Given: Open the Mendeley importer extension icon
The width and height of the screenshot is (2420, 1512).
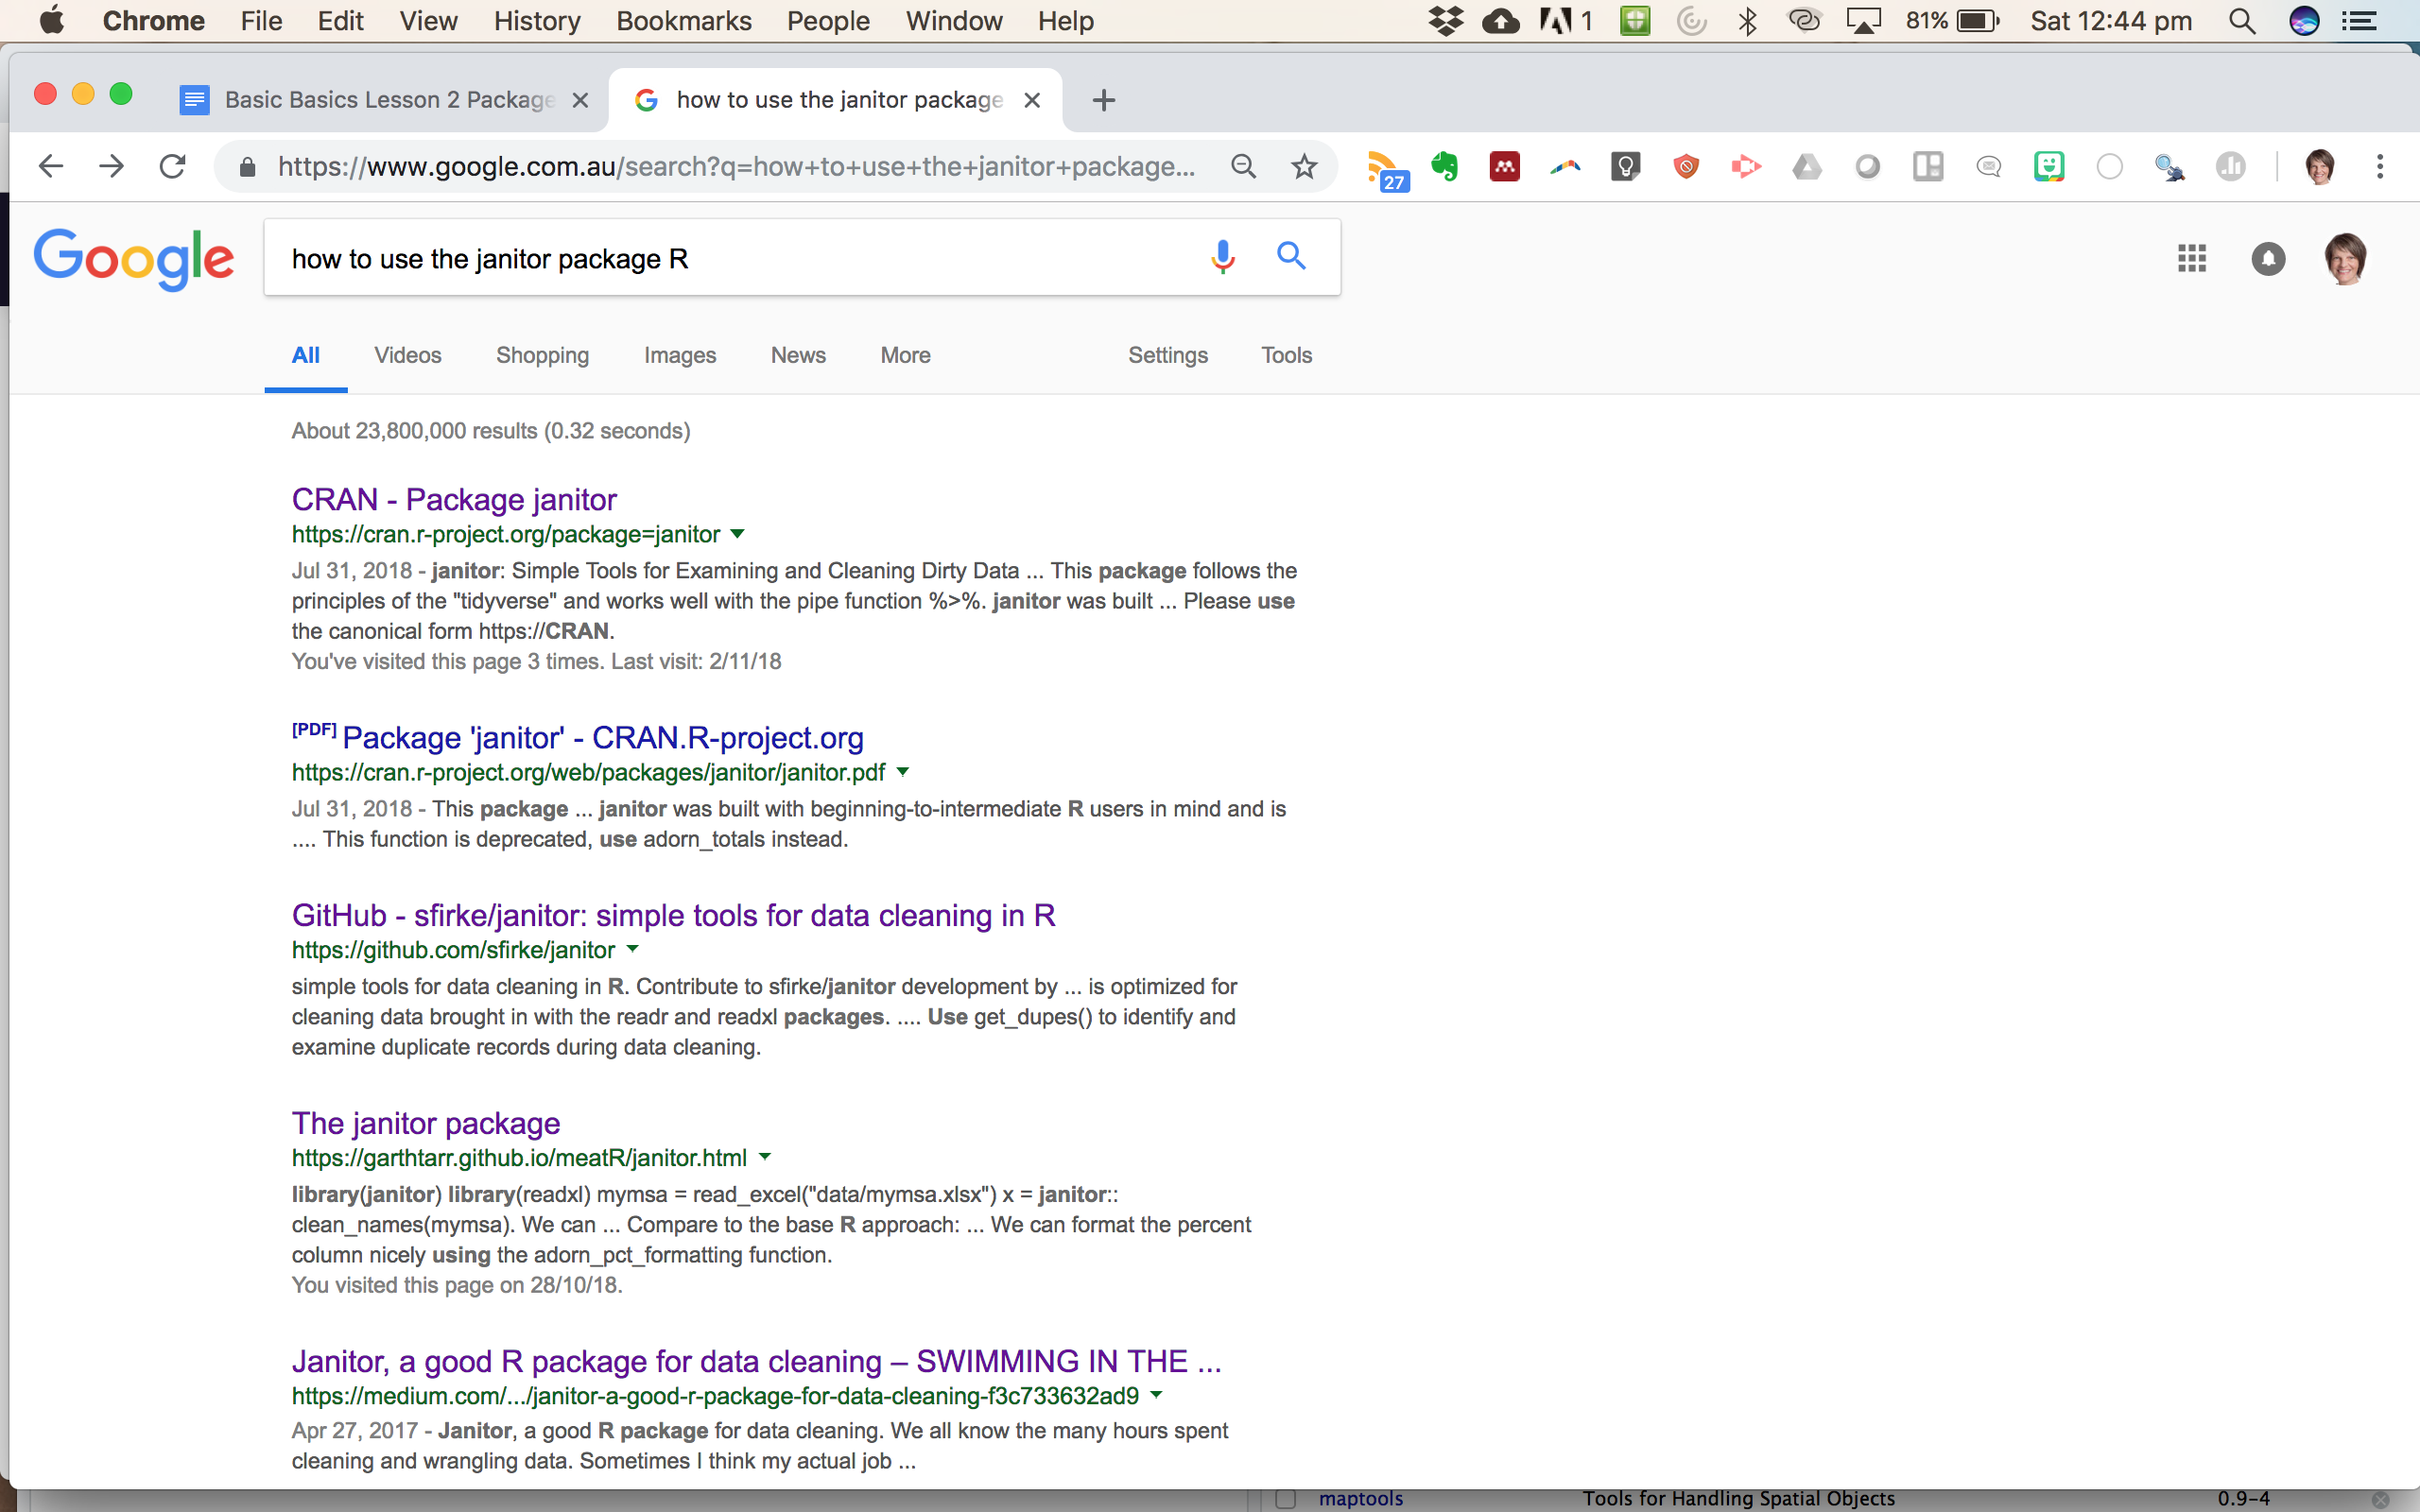Looking at the screenshot, I should 1505,166.
